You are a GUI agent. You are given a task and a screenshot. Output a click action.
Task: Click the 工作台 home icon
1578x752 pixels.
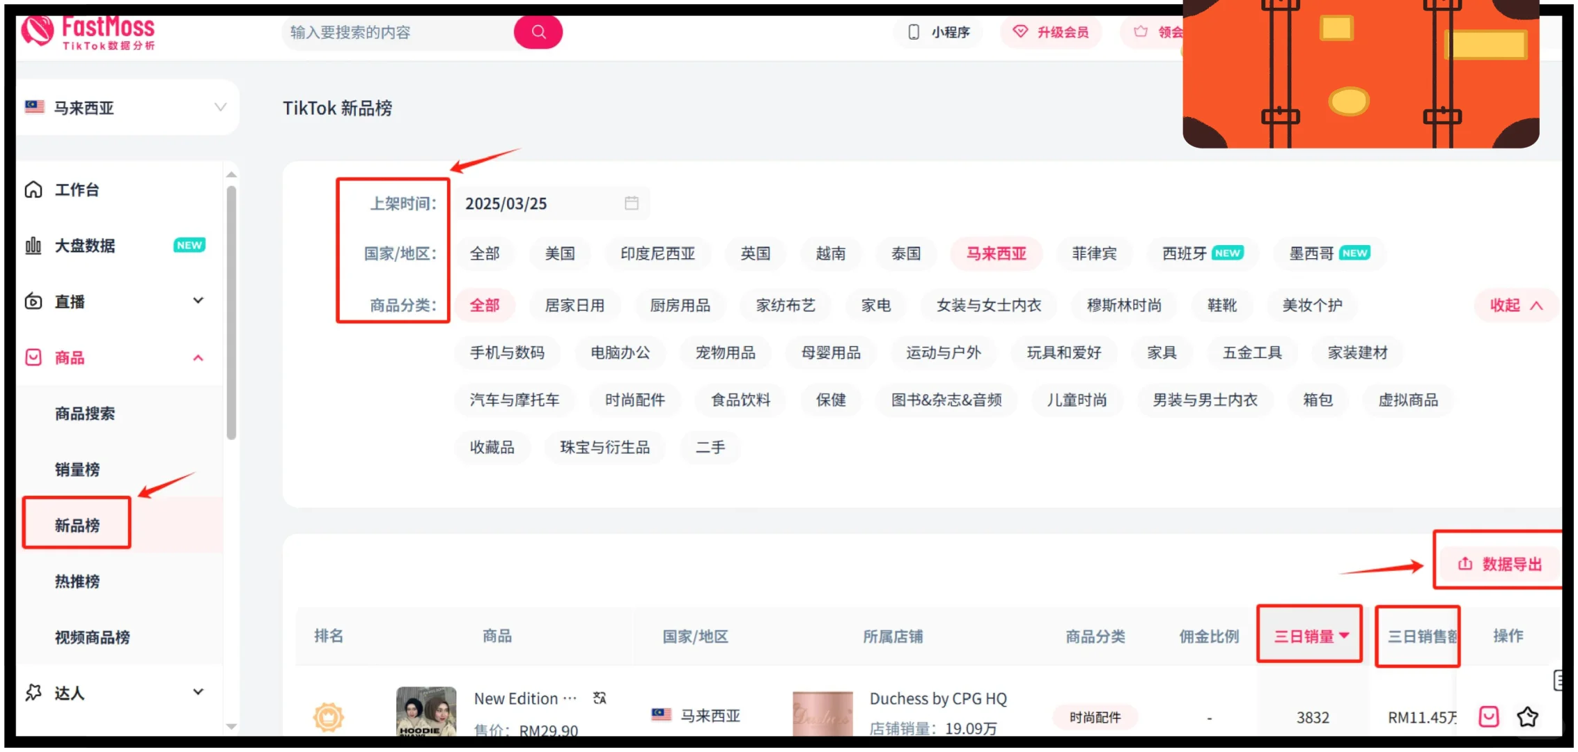click(33, 189)
